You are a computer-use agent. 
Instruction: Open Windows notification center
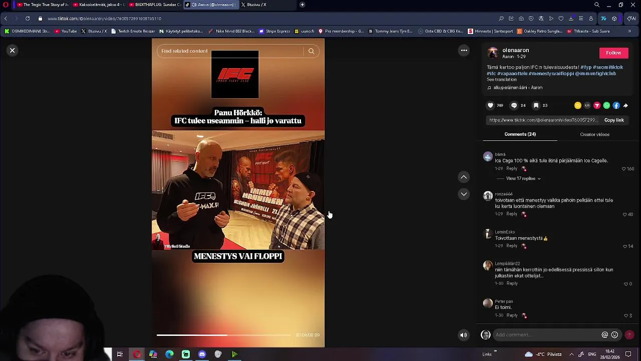pyautogui.click(x=628, y=354)
